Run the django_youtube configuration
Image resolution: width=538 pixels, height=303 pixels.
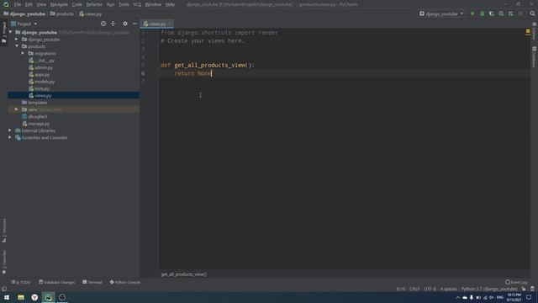coord(472,13)
